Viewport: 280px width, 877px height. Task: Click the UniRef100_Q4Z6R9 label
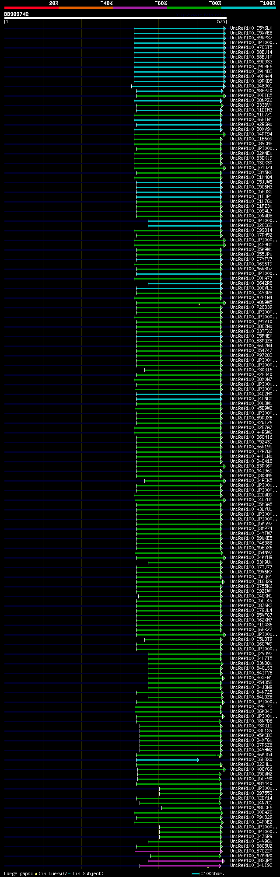(x=251, y=837)
